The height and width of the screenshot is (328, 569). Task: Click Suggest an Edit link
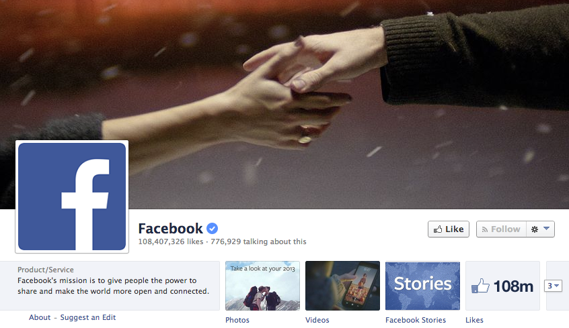coord(88,317)
